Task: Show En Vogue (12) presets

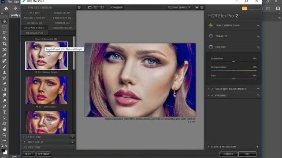Action: point(34,33)
